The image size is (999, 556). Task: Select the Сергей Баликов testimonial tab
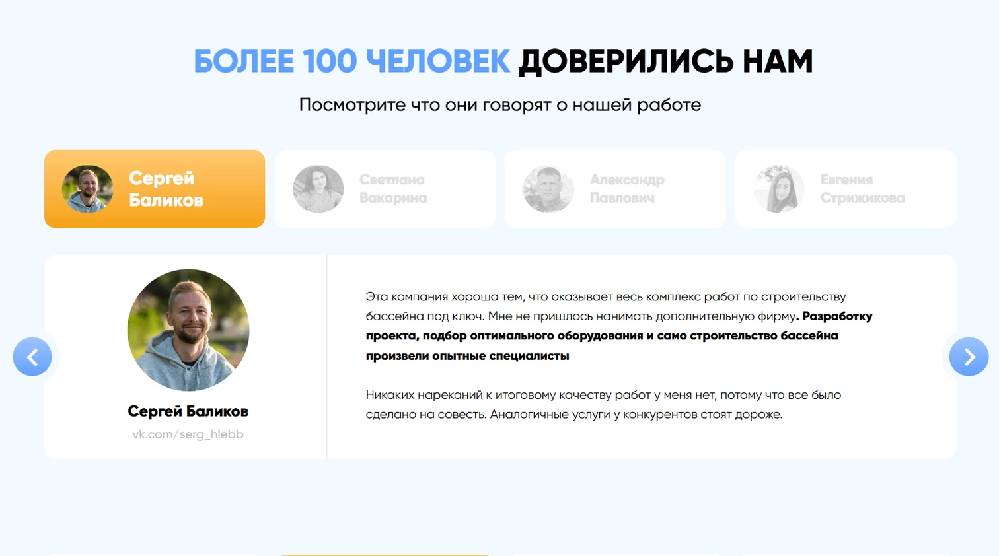coord(155,189)
